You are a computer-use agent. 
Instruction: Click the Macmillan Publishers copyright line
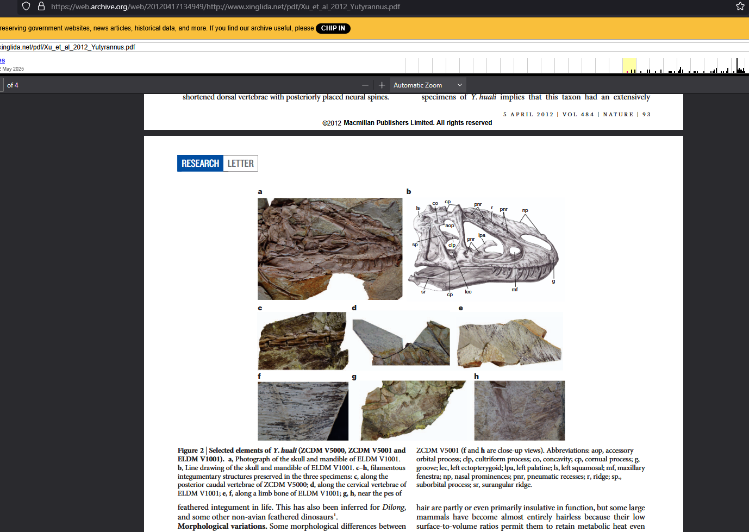(407, 123)
